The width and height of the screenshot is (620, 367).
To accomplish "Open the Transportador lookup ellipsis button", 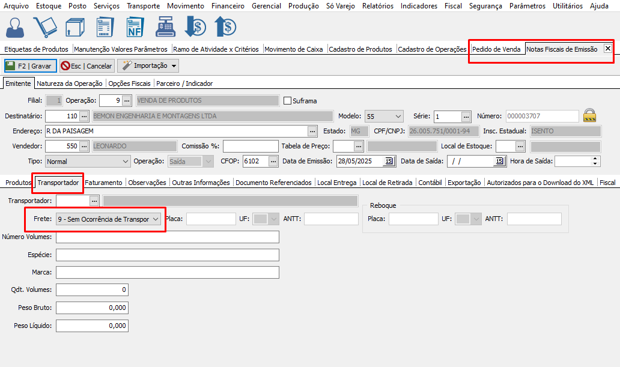I will coord(94,201).
